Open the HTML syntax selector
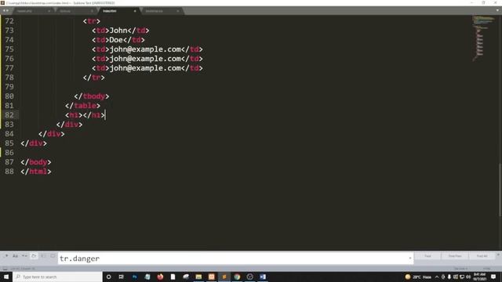Image resolution: width=502 pixels, height=282 pixels. [486, 269]
